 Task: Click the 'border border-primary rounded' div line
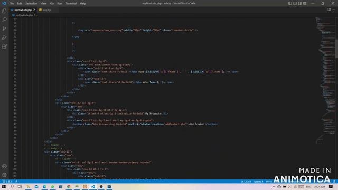tap(104, 162)
